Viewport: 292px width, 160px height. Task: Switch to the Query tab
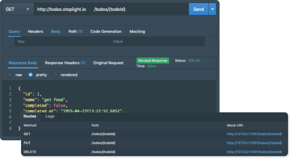tap(14, 31)
